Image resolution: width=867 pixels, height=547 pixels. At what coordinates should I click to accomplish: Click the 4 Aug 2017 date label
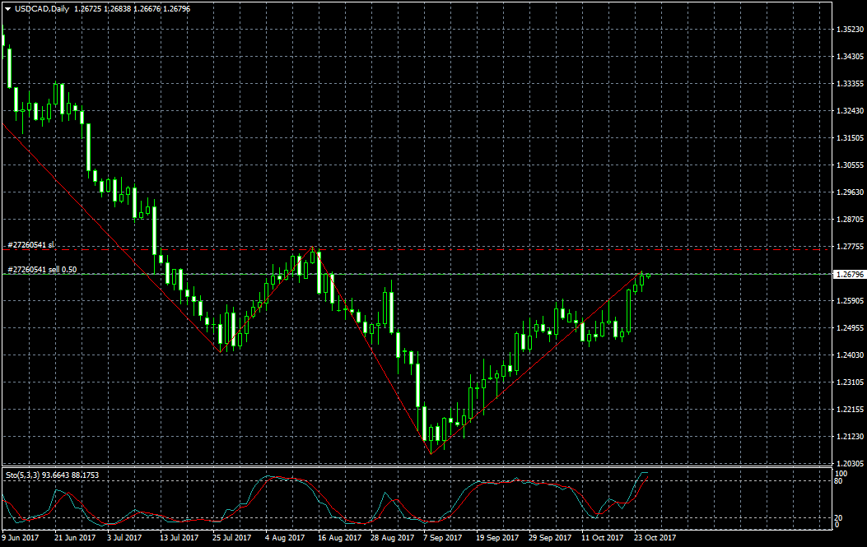pos(284,538)
